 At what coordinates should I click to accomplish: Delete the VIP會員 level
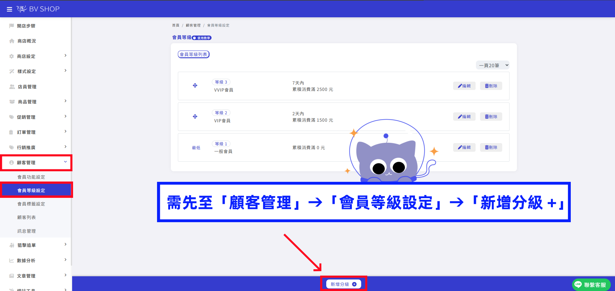tap(491, 117)
